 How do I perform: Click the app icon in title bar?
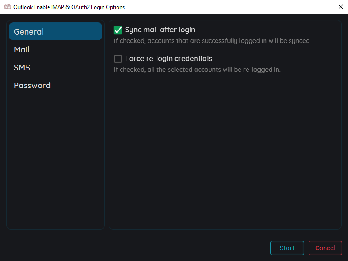point(8,7)
